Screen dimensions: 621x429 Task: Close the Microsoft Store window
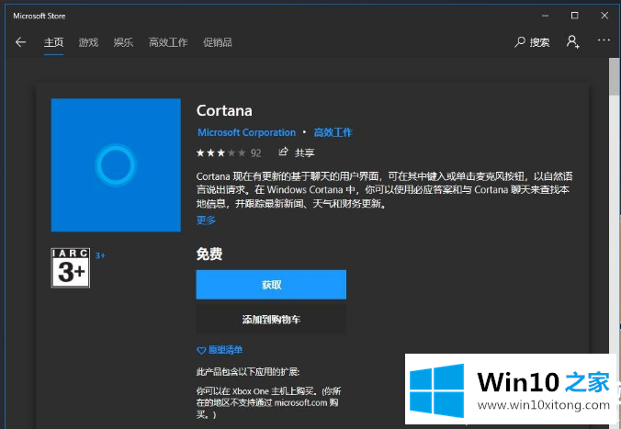coord(604,16)
